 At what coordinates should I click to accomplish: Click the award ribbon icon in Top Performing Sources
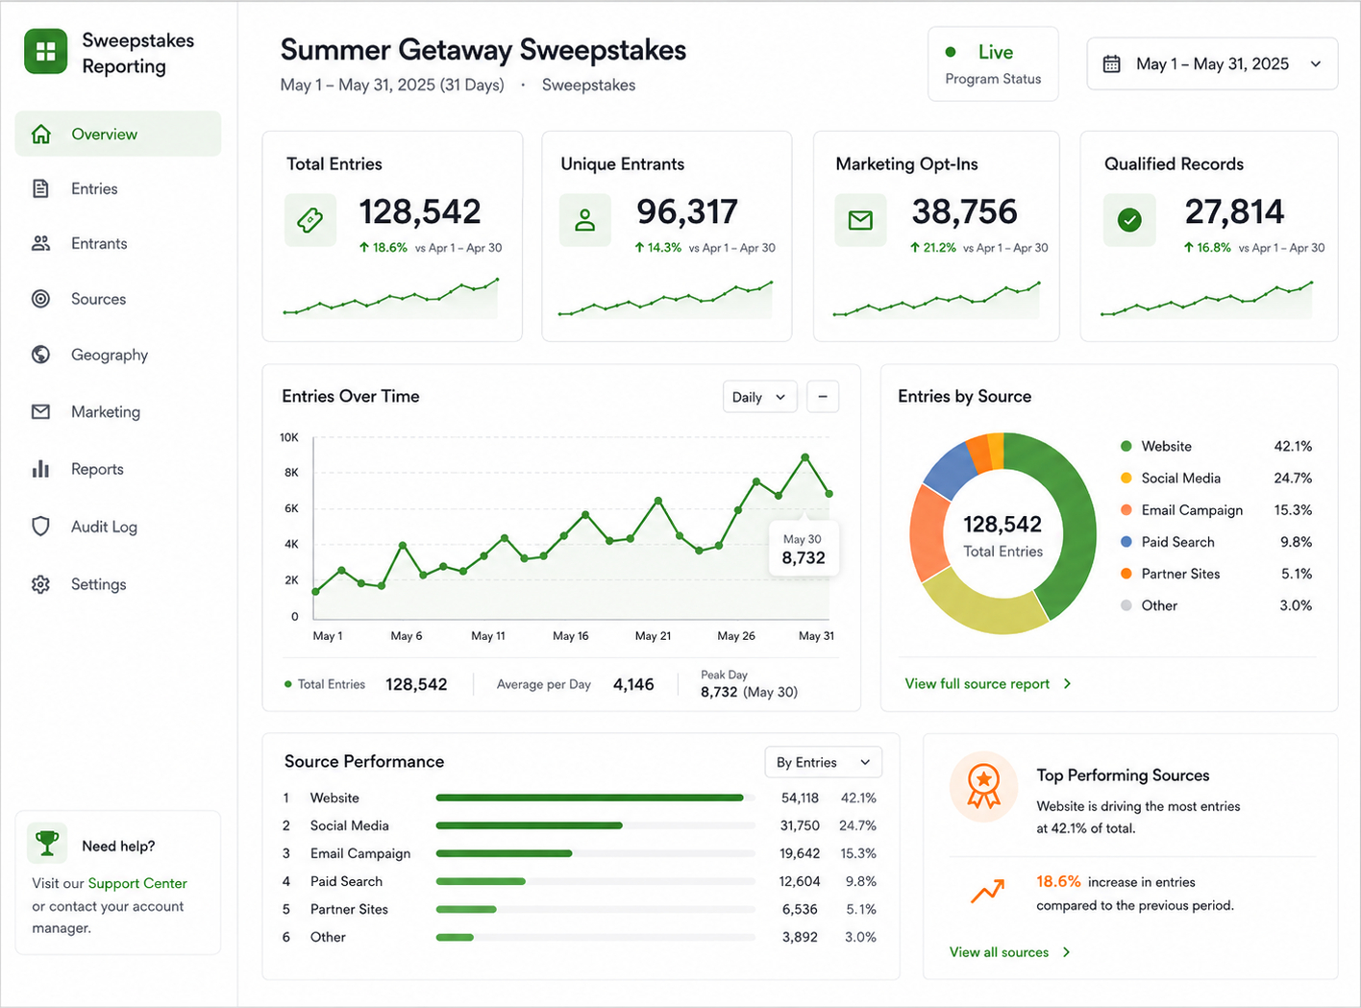click(x=983, y=786)
